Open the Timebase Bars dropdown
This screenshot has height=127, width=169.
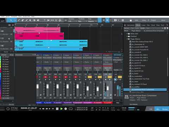[x=82, y=21]
